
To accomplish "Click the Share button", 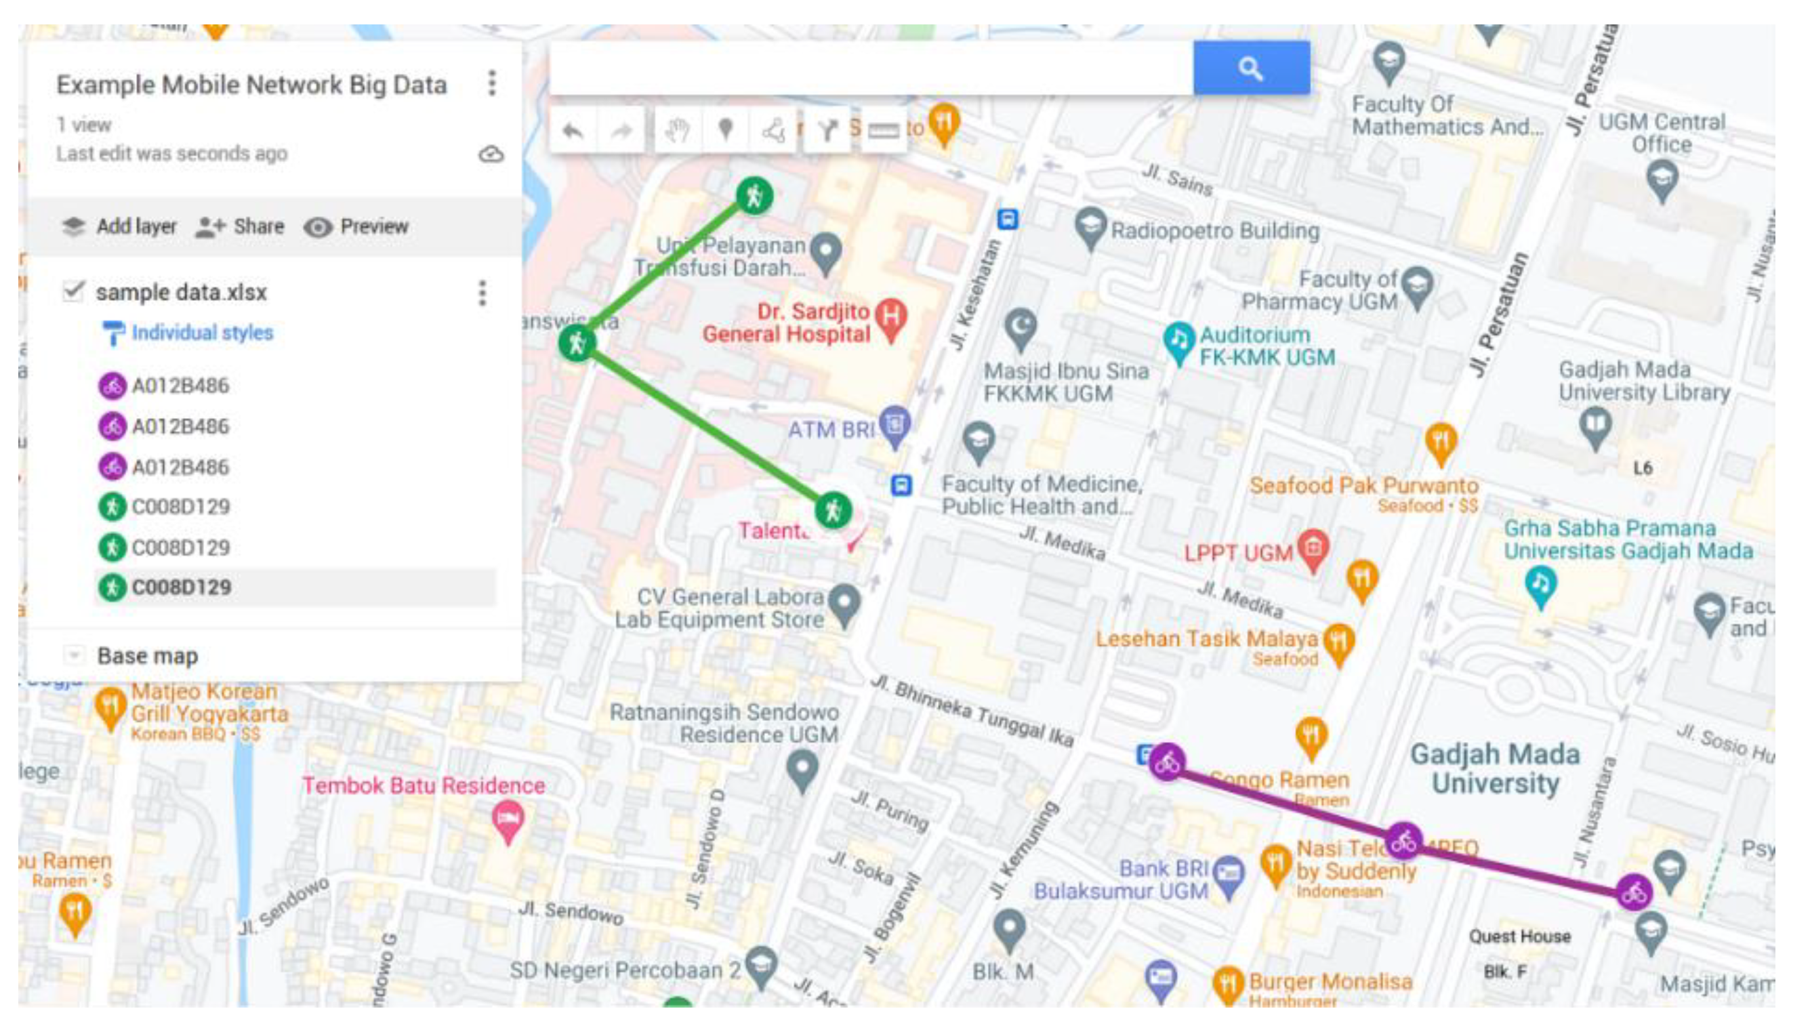I will [x=239, y=226].
